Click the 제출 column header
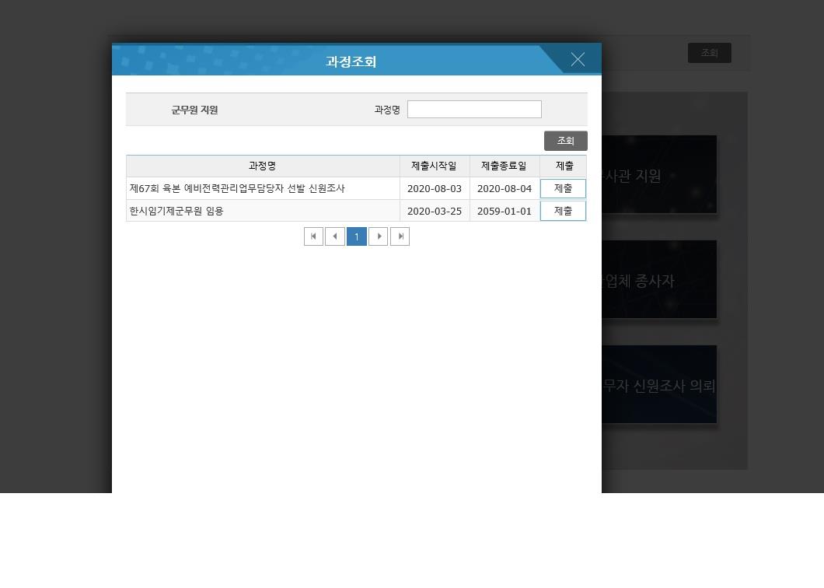 tap(564, 166)
